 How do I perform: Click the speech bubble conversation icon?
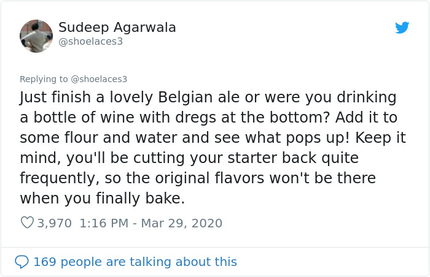tap(22, 262)
